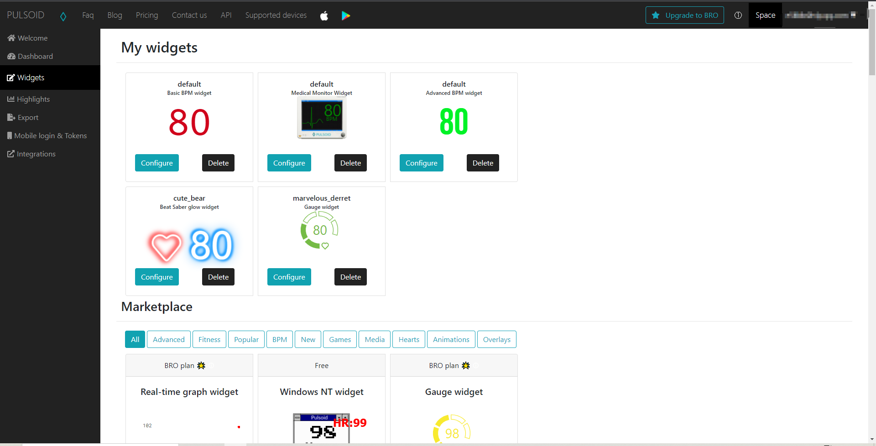Click the BRO plan star icon on Real-time graph card
This screenshot has height=446, width=876.
201,365
